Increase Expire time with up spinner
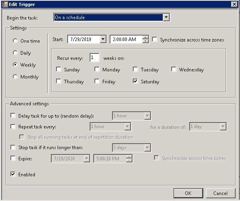Screen dimensions: 240x201 tap(129, 157)
